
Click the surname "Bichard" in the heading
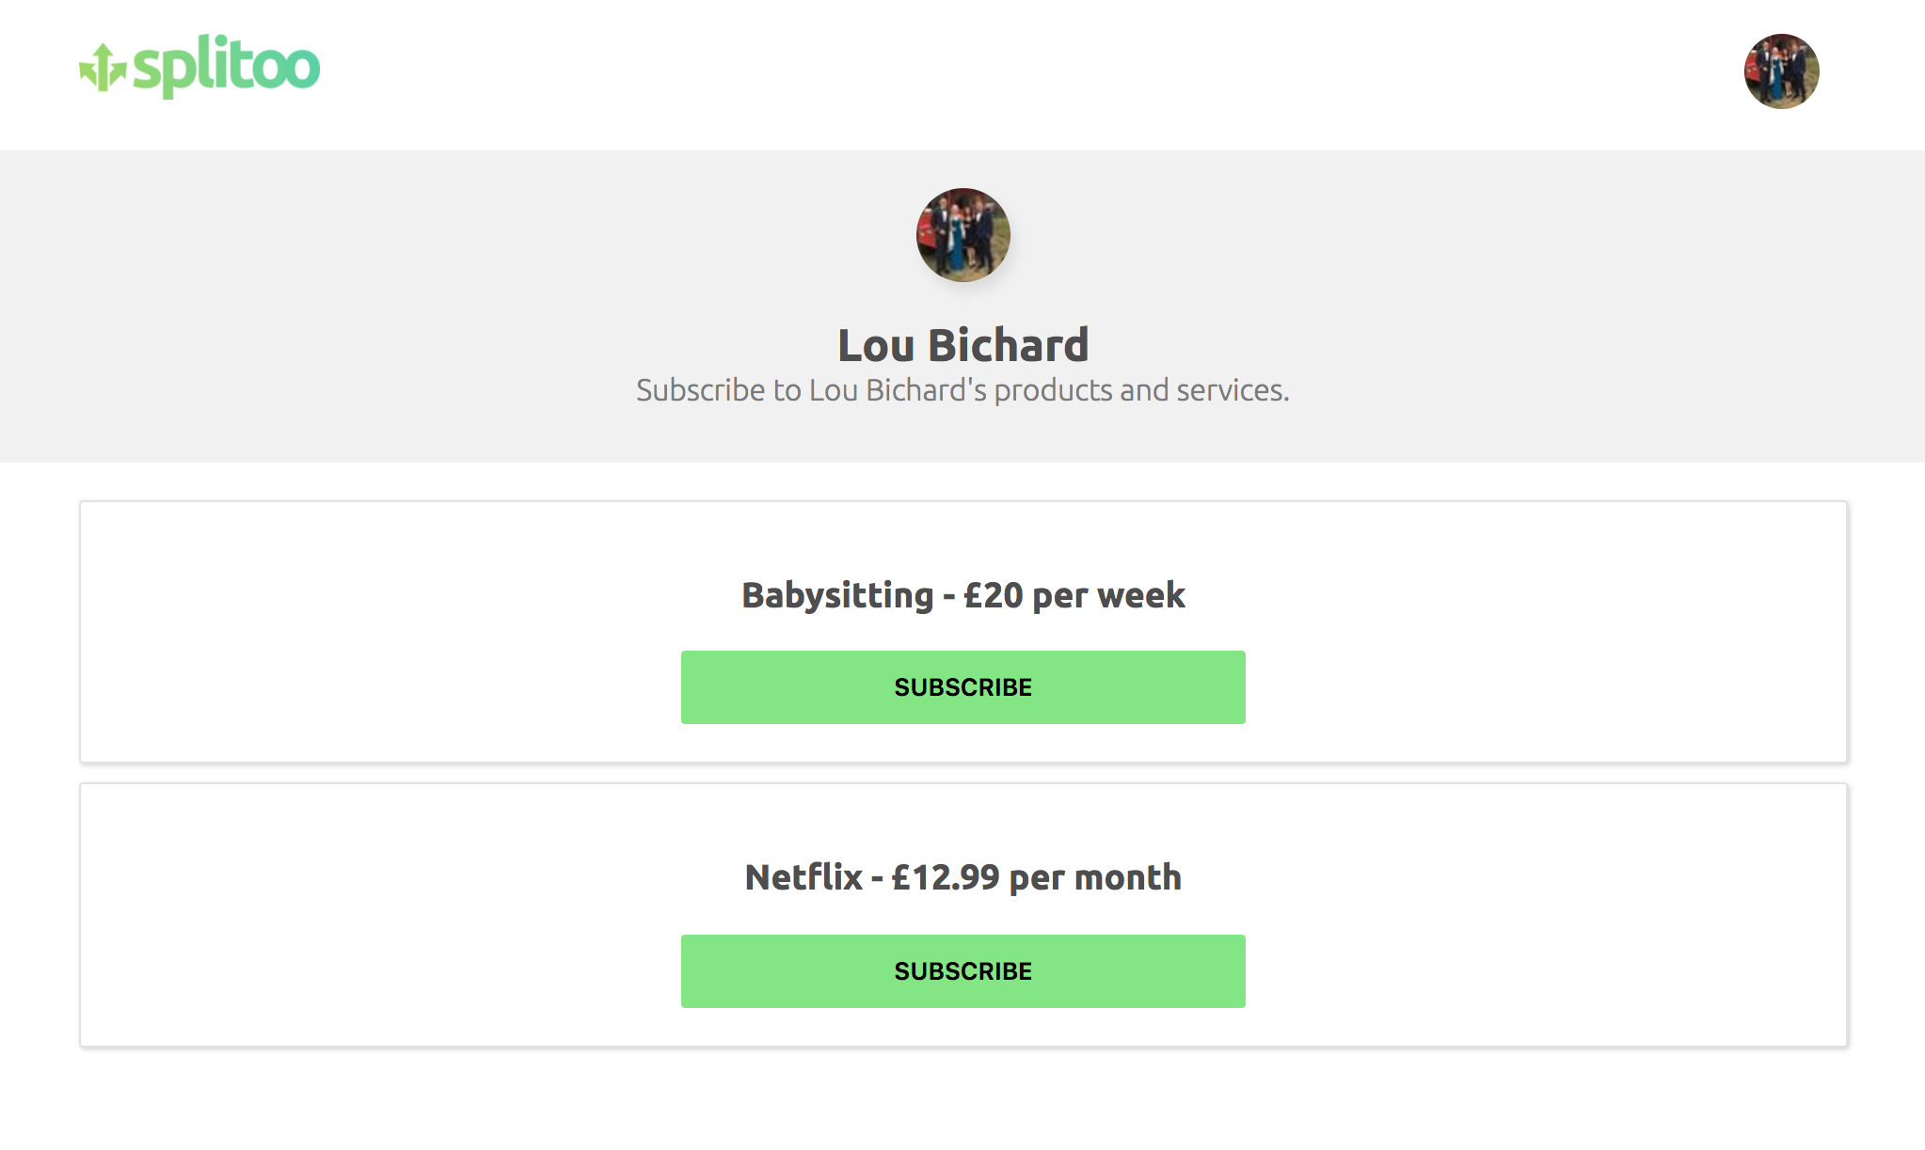tap(1008, 345)
